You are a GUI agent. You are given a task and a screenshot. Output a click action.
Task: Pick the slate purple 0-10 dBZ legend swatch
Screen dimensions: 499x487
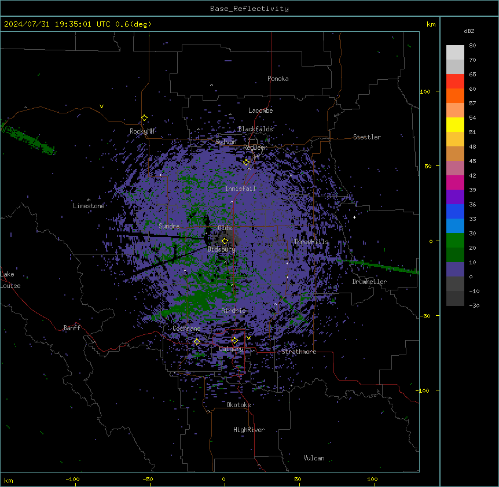[x=455, y=270]
